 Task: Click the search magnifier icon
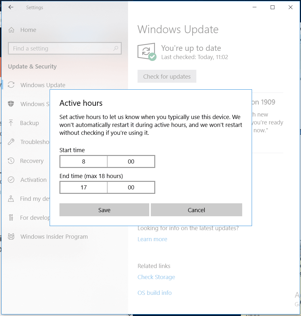(x=116, y=48)
